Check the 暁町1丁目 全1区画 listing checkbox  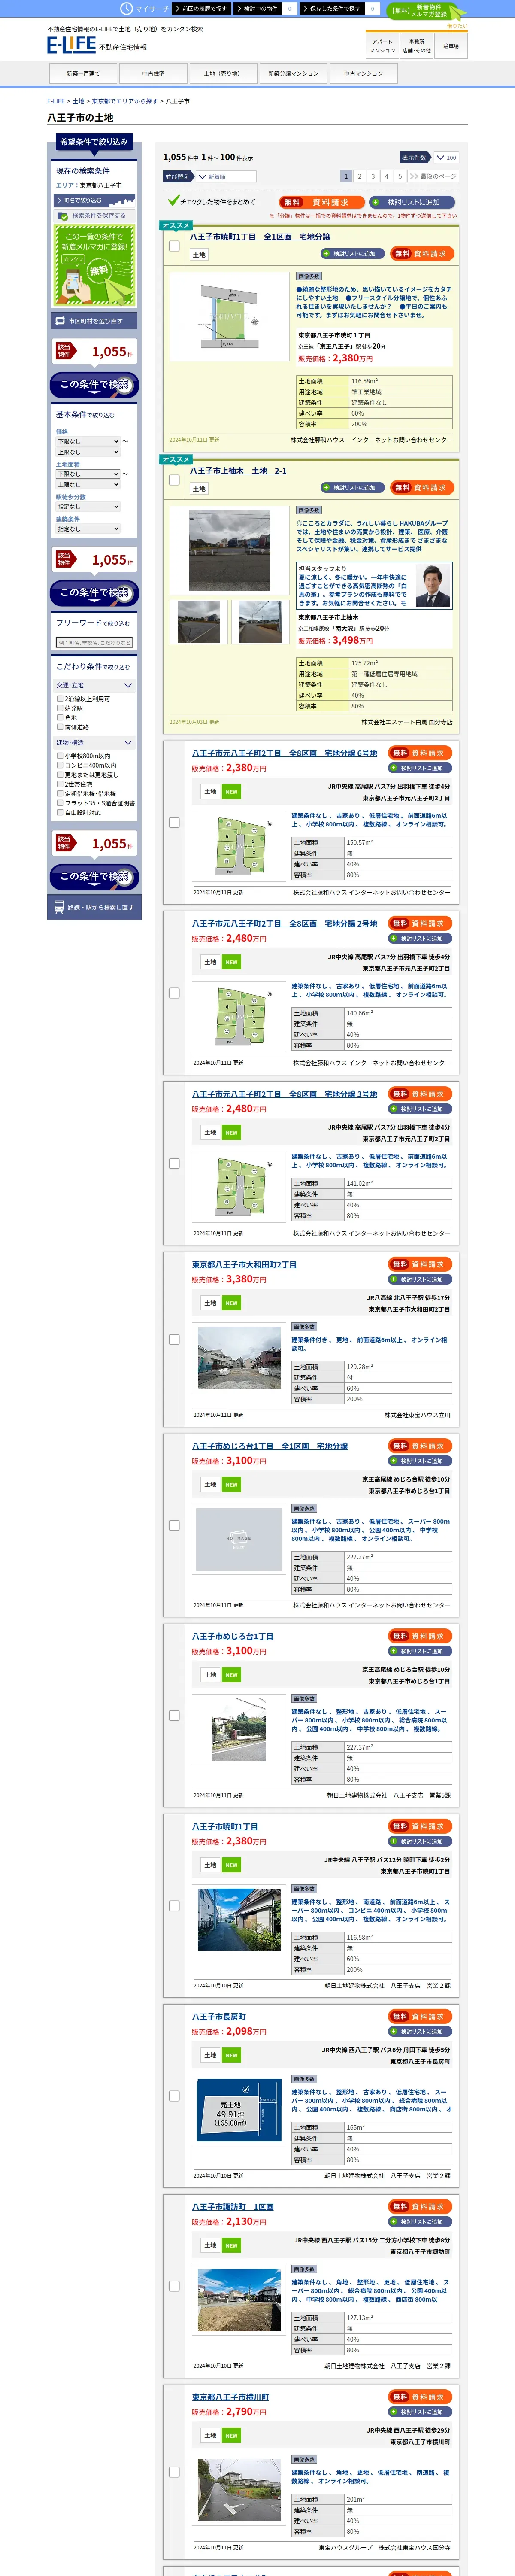[174, 245]
